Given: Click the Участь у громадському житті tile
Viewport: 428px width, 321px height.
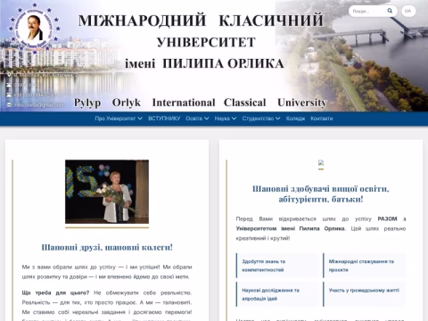Looking at the screenshot, I should click(x=364, y=294).
